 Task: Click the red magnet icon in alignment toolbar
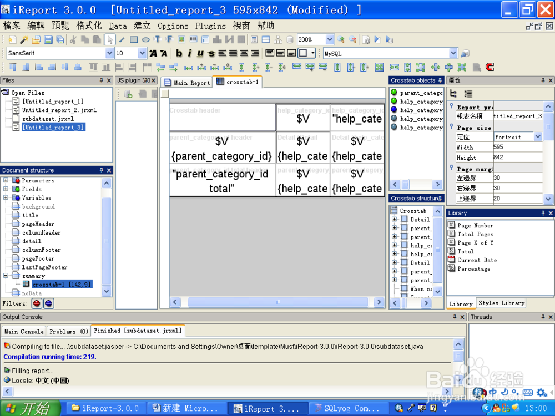[490, 67]
